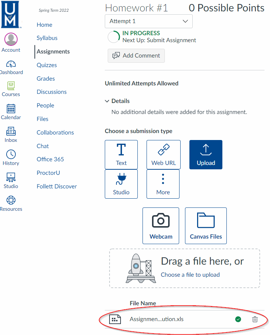Open the Calendar icon in global navigation
270x335 pixels.
point(11,108)
